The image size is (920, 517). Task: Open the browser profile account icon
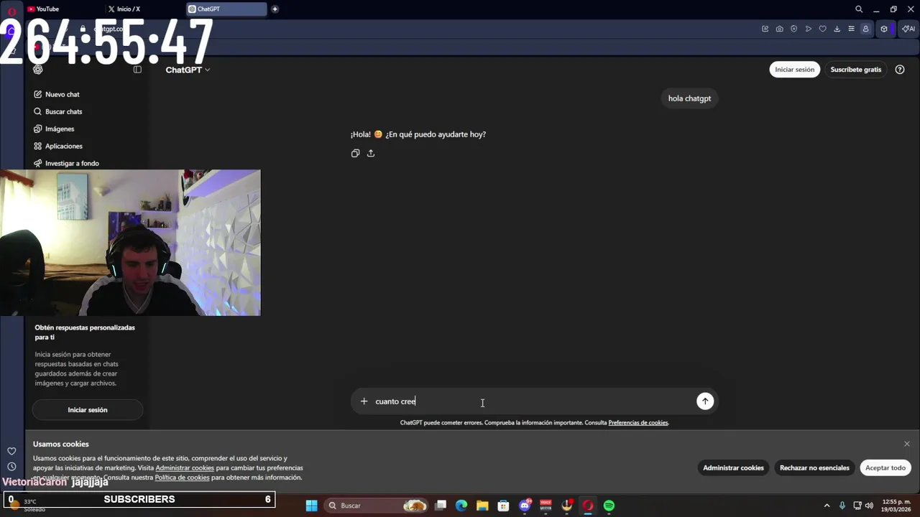pos(865,29)
